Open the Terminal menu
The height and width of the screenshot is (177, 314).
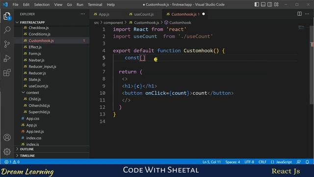[95, 4]
